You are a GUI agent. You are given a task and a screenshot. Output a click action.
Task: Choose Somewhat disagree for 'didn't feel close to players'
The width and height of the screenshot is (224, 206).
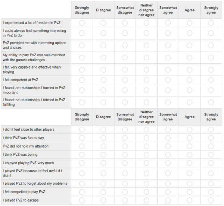tap(125, 130)
